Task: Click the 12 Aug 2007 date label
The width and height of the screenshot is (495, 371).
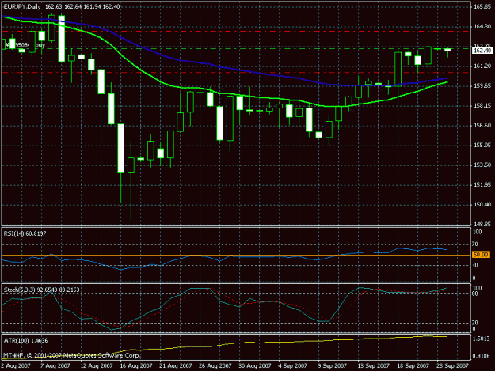Action: pyautogui.click(x=97, y=365)
